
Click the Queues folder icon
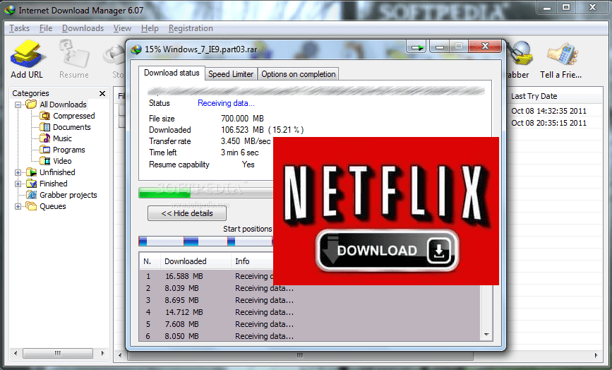(x=31, y=206)
